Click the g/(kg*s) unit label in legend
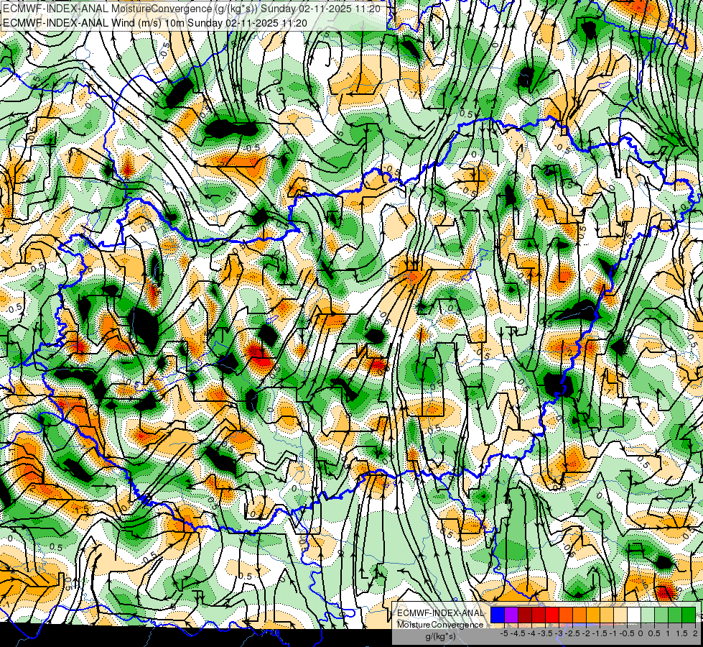The height and width of the screenshot is (647, 703). 440,636
